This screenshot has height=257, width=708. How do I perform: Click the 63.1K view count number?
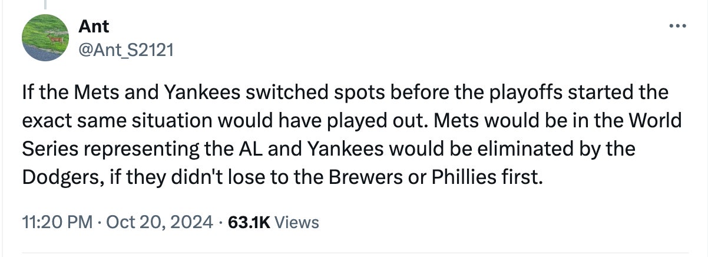pos(248,222)
